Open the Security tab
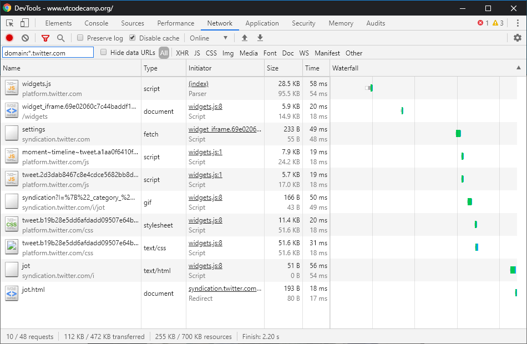Image resolution: width=527 pixels, height=344 pixels. point(303,23)
